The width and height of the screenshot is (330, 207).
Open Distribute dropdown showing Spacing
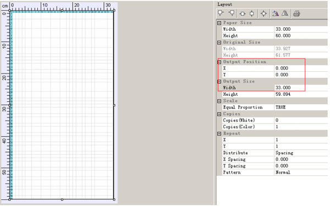tap(301, 153)
